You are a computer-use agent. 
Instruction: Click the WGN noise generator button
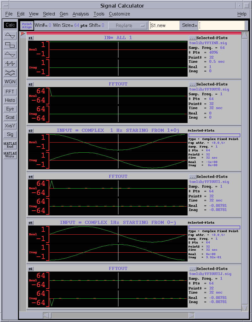tap(10, 82)
